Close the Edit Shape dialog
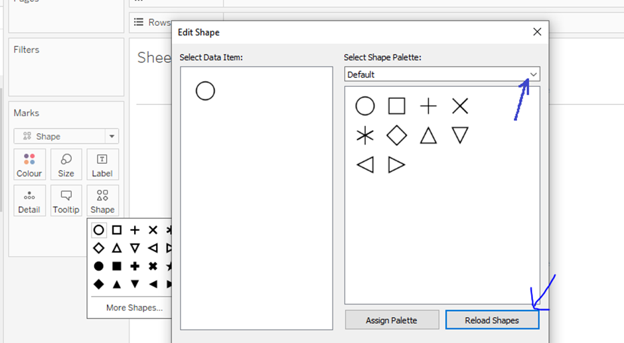The width and height of the screenshot is (624, 343). coord(537,32)
